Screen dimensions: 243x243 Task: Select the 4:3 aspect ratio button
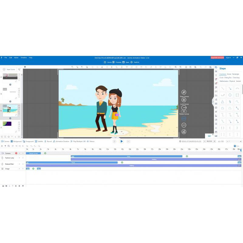click(184, 125)
